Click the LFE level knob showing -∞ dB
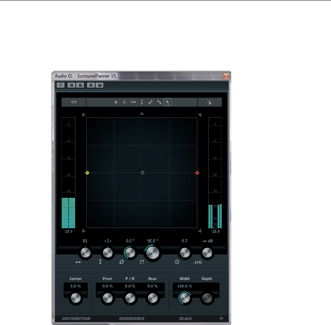Screen dimensions: 331x325 click(207, 253)
